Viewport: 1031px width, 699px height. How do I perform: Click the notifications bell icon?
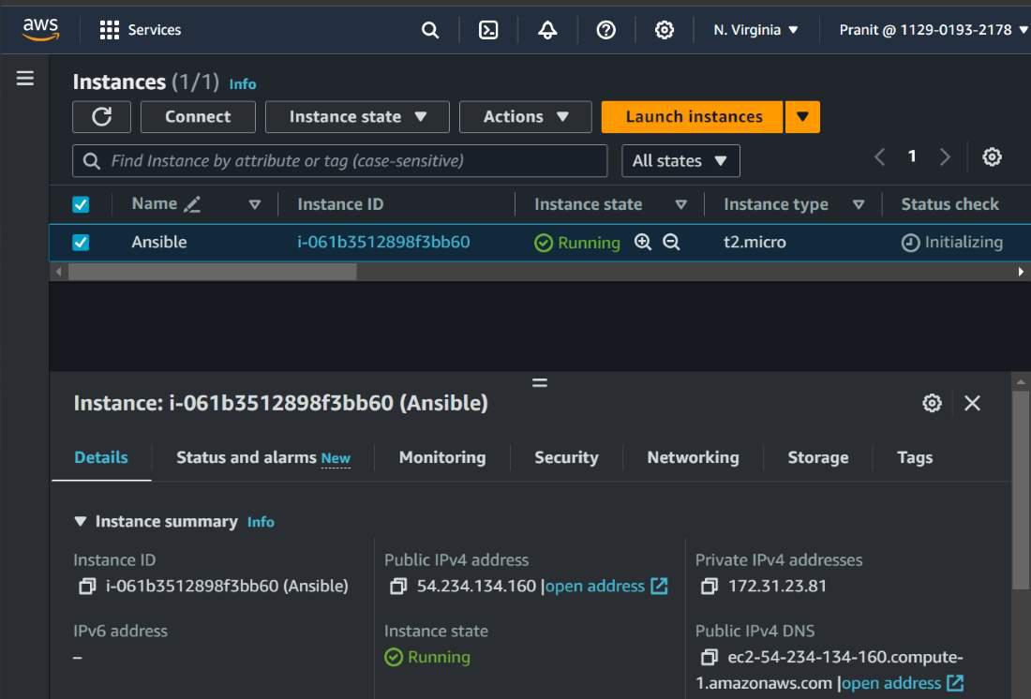coord(547,30)
